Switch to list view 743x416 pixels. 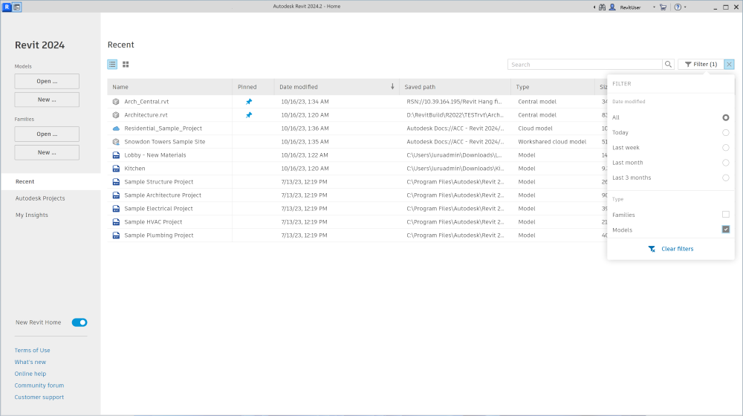(112, 65)
